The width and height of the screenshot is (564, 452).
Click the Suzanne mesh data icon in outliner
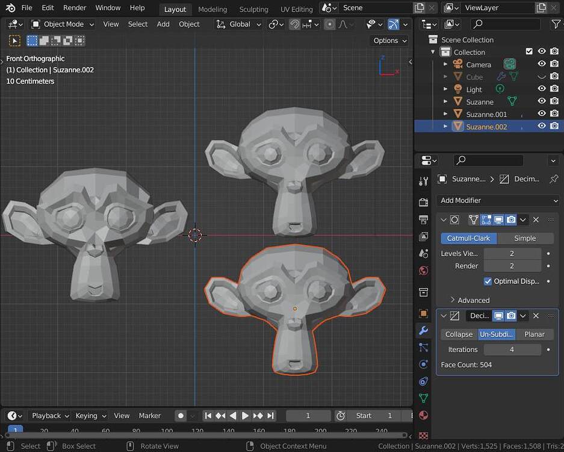tap(512, 102)
